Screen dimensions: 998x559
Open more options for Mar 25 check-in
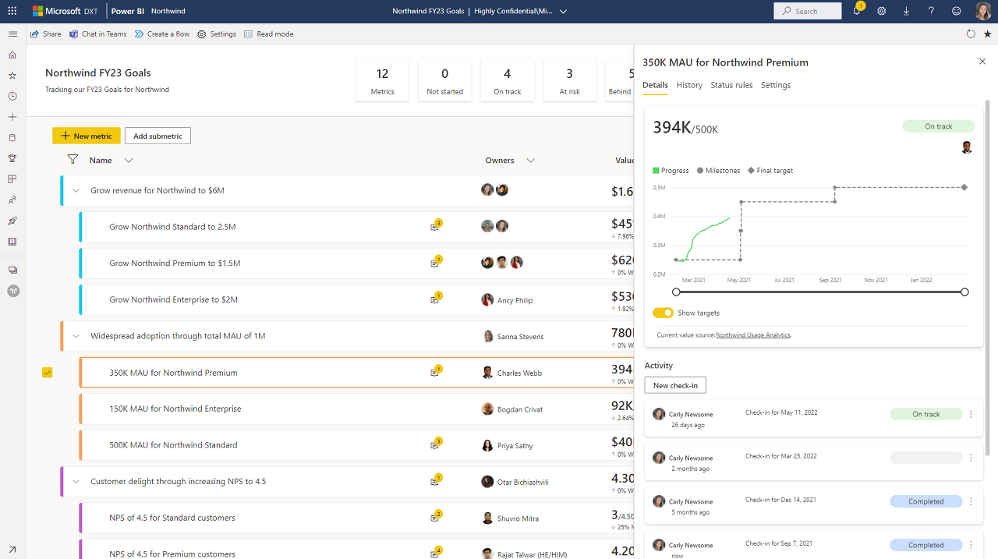[x=971, y=458]
